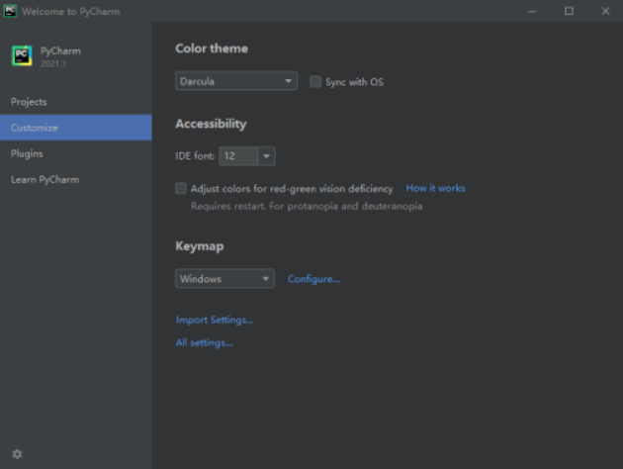The image size is (623, 469).
Task: Open the Windows keymap dropdown
Action: tap(224, 279)
